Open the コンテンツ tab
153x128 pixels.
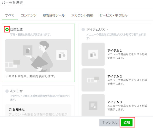[29, 15]
